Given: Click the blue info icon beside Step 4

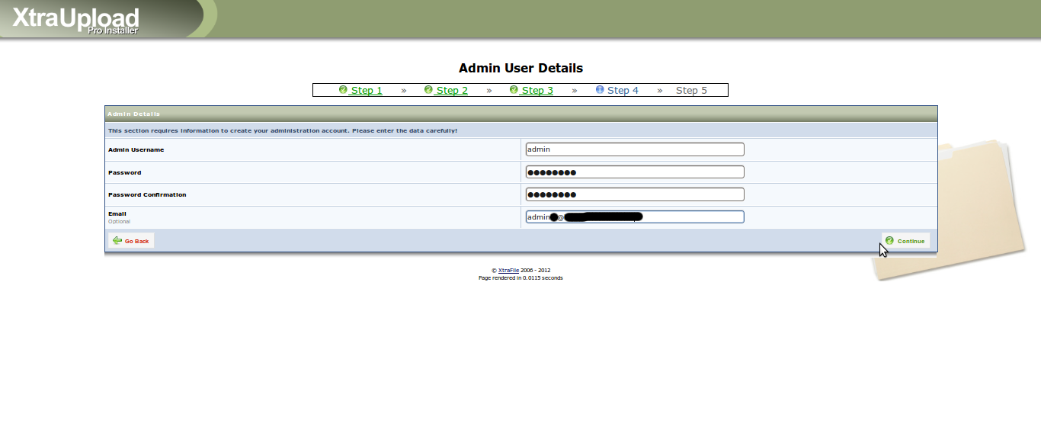Looking at the screenshot, I should (x=600, y=90).
